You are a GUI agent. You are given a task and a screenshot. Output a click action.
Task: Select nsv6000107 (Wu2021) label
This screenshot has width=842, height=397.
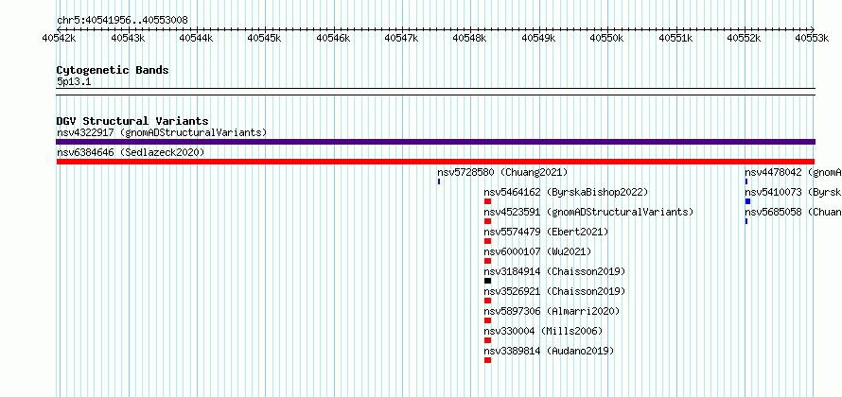pyautogui.click(x=537, y=251)
